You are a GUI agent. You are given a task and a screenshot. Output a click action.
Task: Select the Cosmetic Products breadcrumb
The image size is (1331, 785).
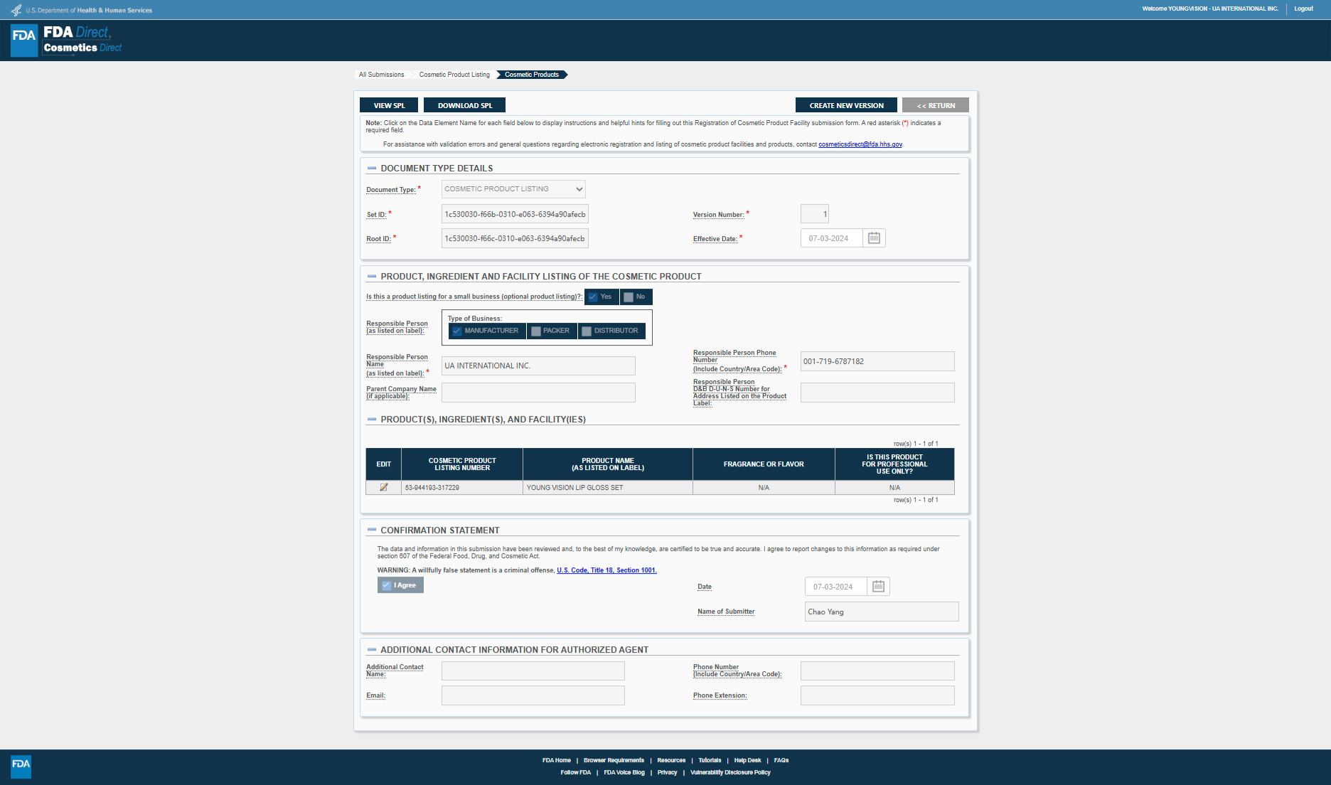point(531,75)
